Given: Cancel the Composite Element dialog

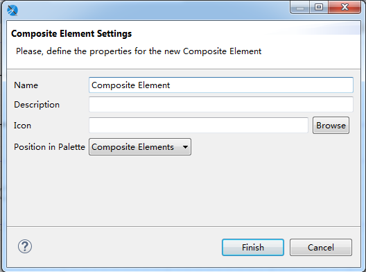Looking at the screenshot, I should (x=321, y=247).
